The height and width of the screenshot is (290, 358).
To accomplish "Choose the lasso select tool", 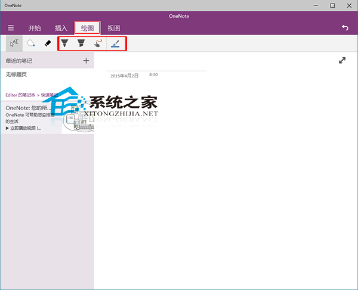I will pyautogui.click(x=31, y=43).
